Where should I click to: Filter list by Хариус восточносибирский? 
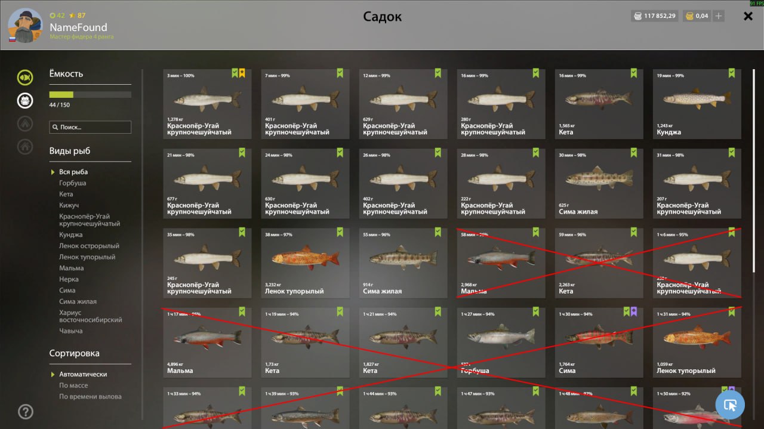click(91, 316)
